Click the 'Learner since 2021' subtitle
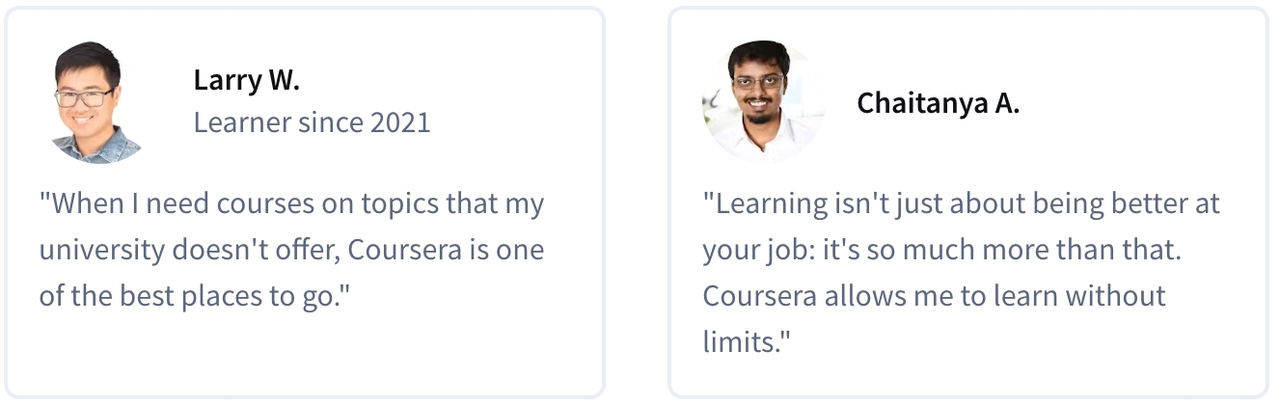Image resolution: width=1280 pixels, height=404 pixels. (x=313, y=122)
